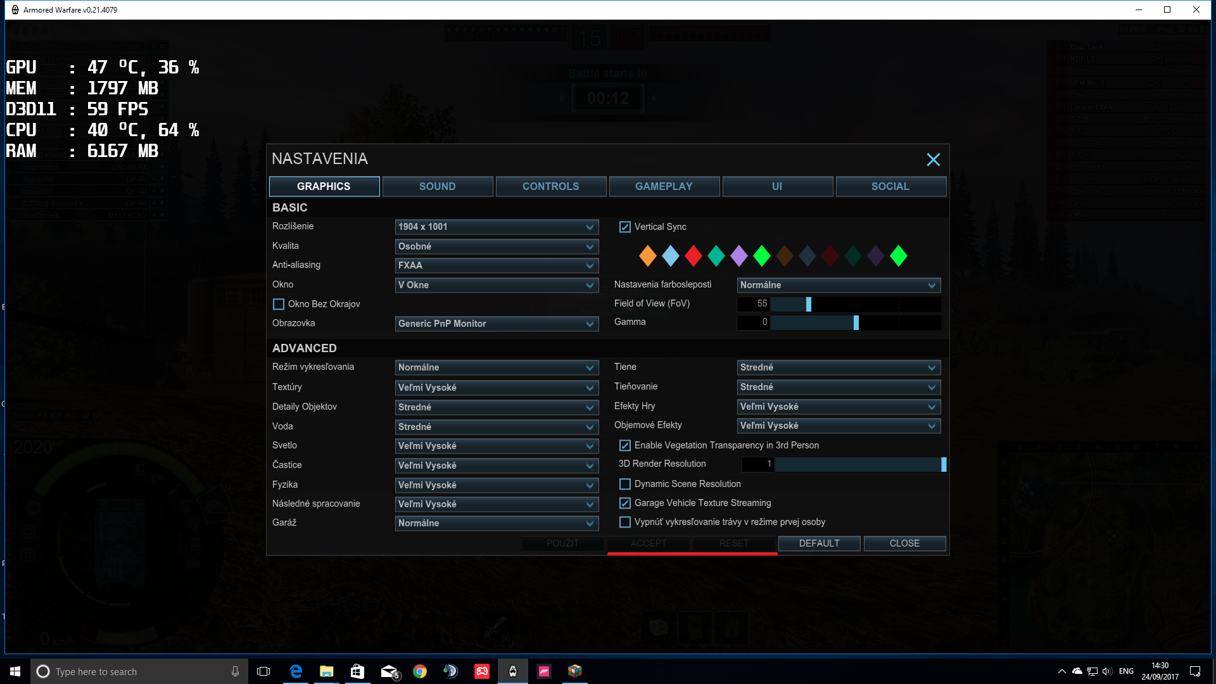Toggle Vertical Sync checkbox
Viewport: 1216px width, 684px height.
click(x=624, y=227)
